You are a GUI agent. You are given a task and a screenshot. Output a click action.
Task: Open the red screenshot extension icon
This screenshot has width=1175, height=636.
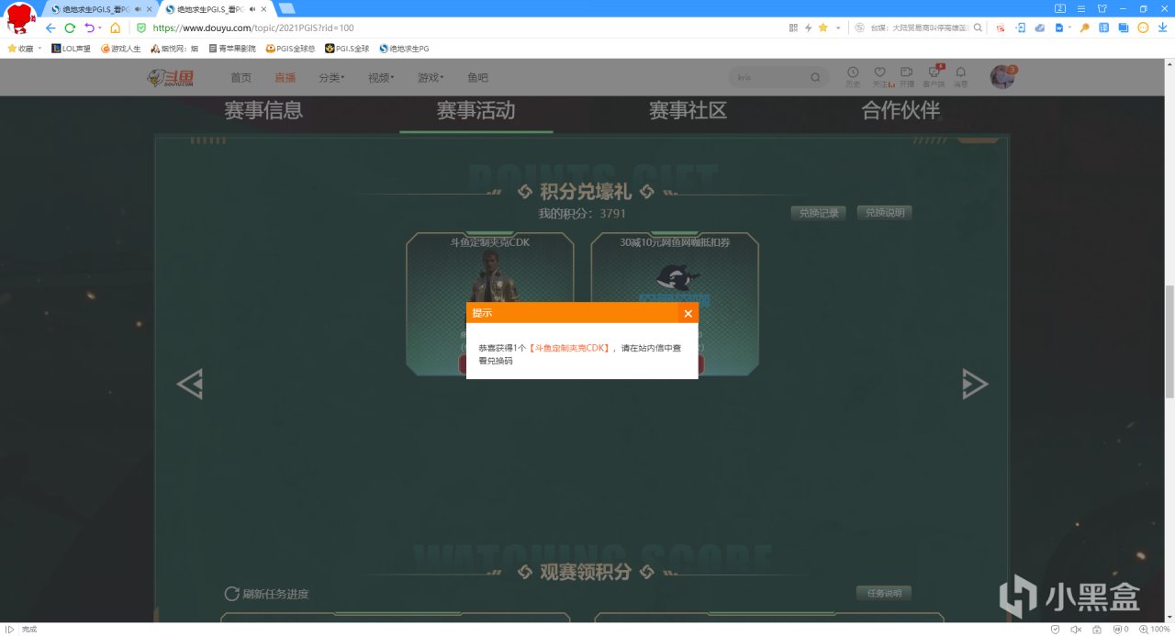pos(1001,28)
